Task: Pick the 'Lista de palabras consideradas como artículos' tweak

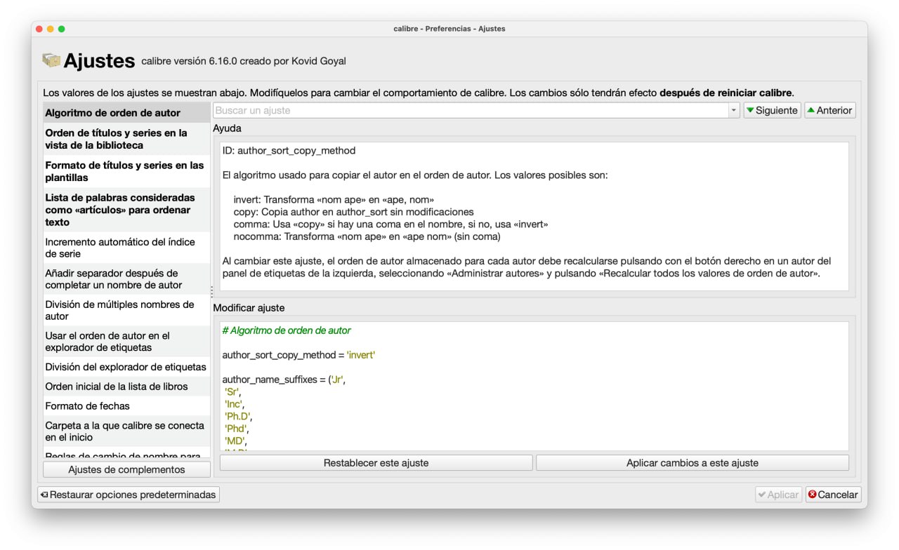Action: (126, 210)
